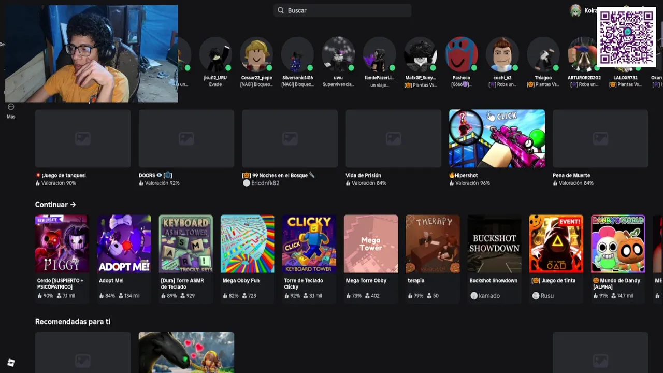Screen dimensions: 663x373
Task: Open fandeFazerLi friend avatar
Action: coord(379,54)
